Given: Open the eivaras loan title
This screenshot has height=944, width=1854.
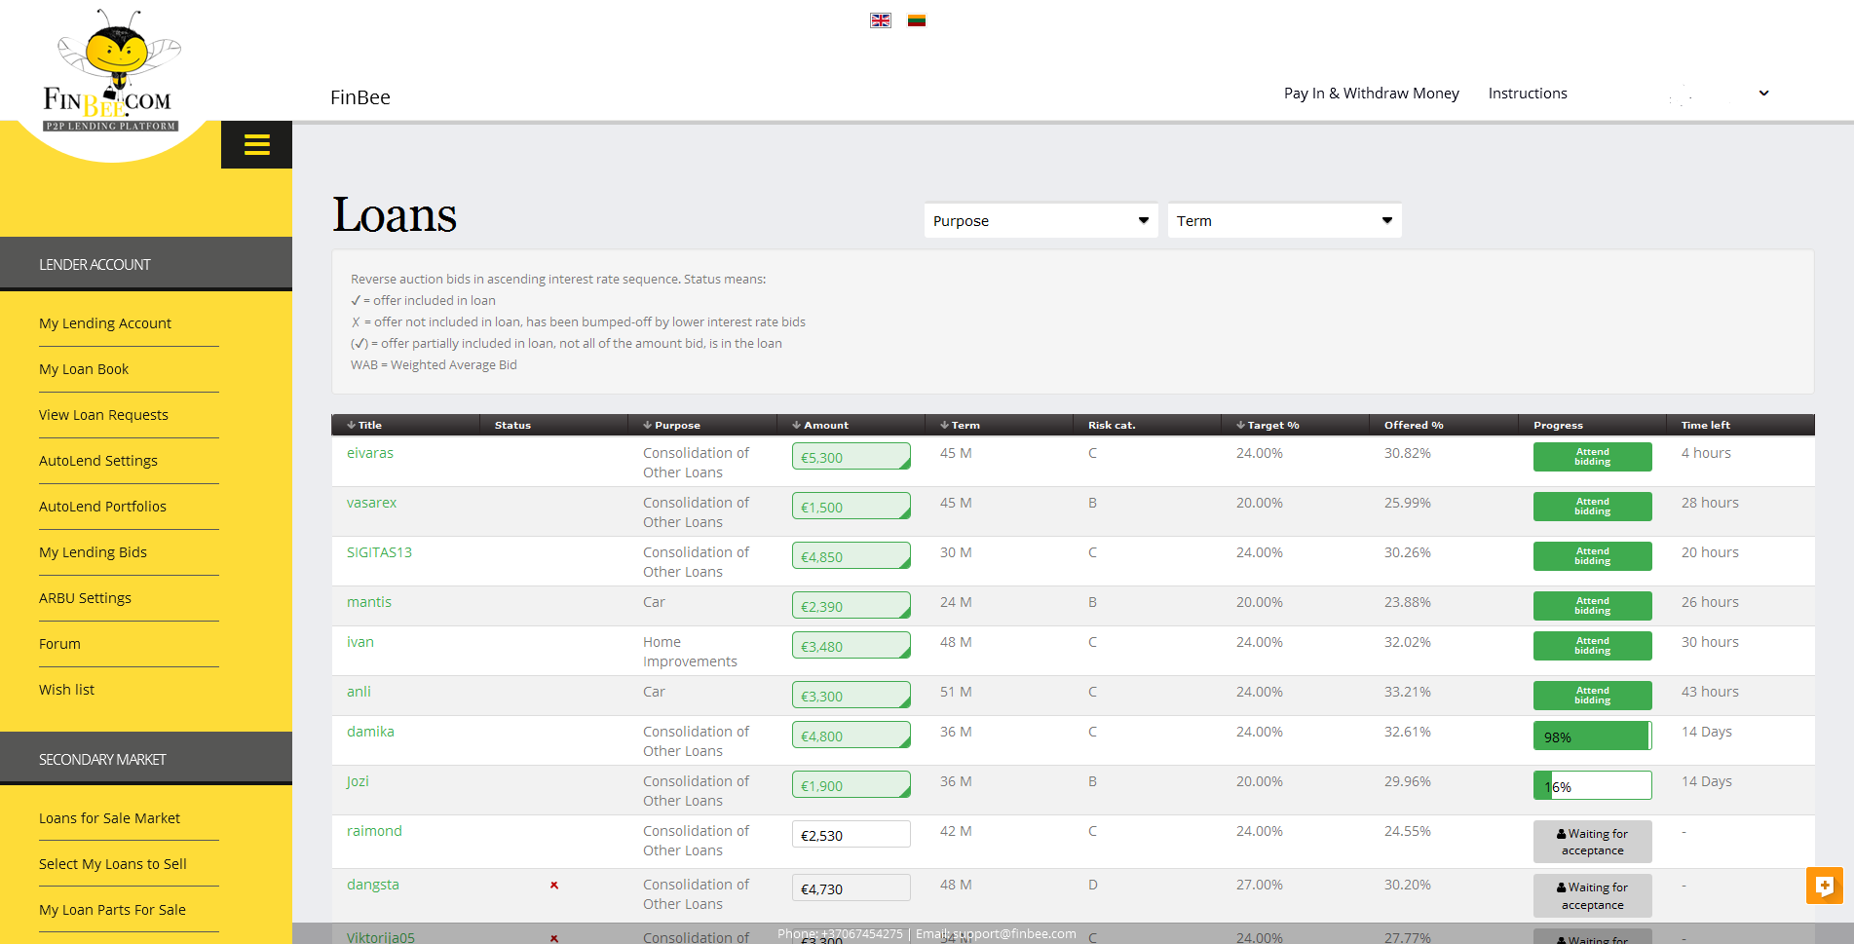Looking at the screenshot, I should (370, 453).
